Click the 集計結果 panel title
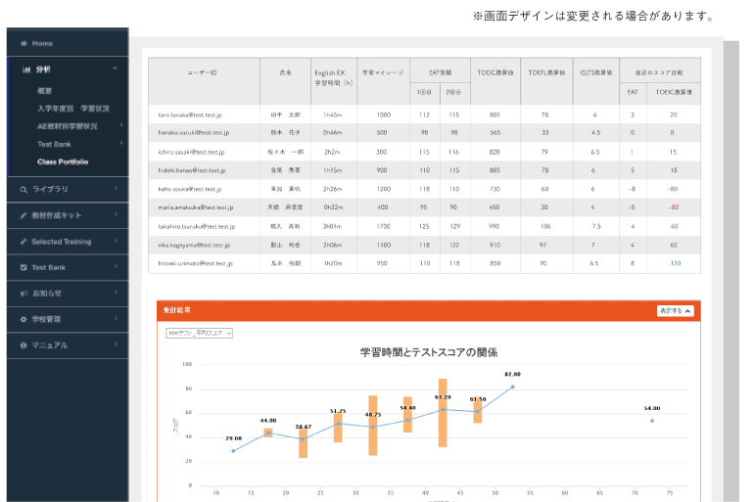The image size is (754, 502). pos(177,310)
